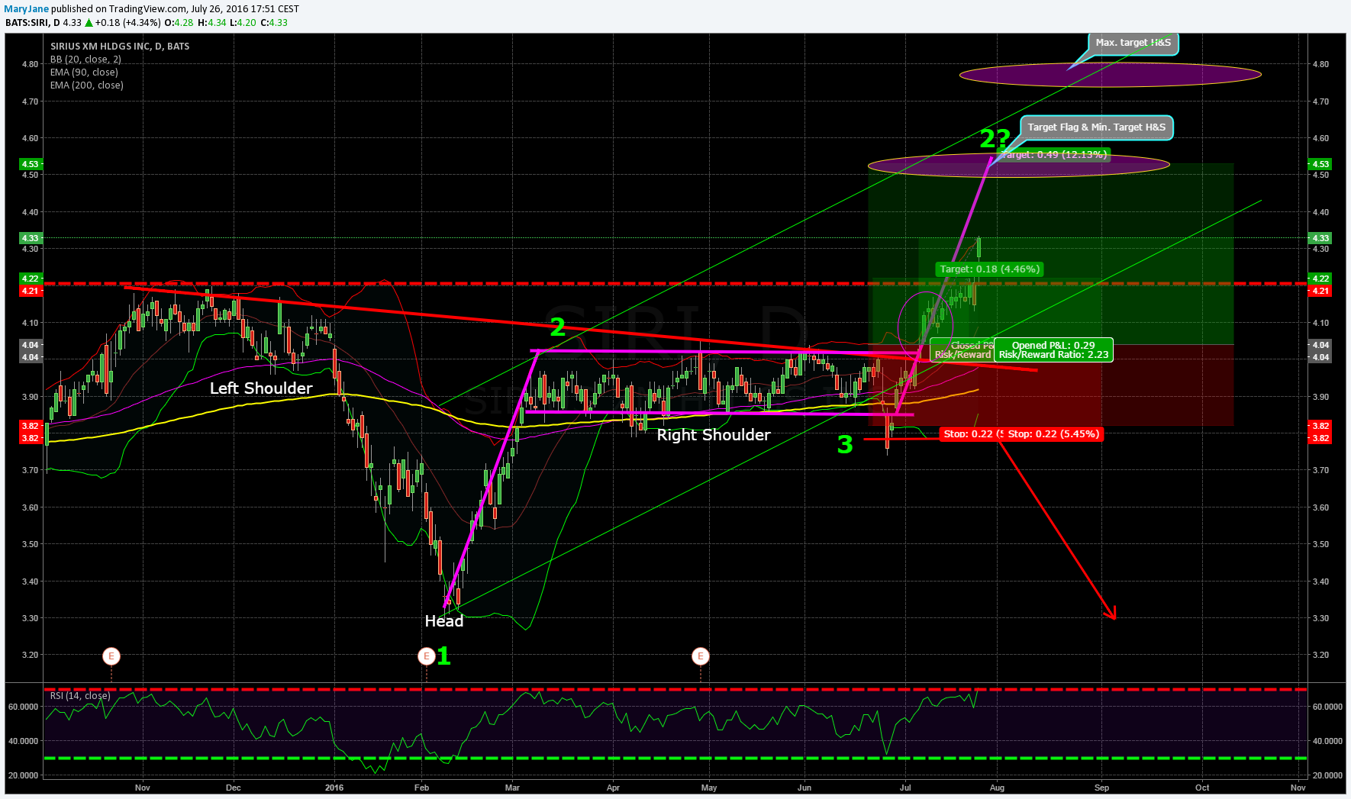Image resolution: width=1351 pixels, height=799 pixels.
Task: Click the Closed P&L Risk/Reward box
Action: (x=962, y=350)
